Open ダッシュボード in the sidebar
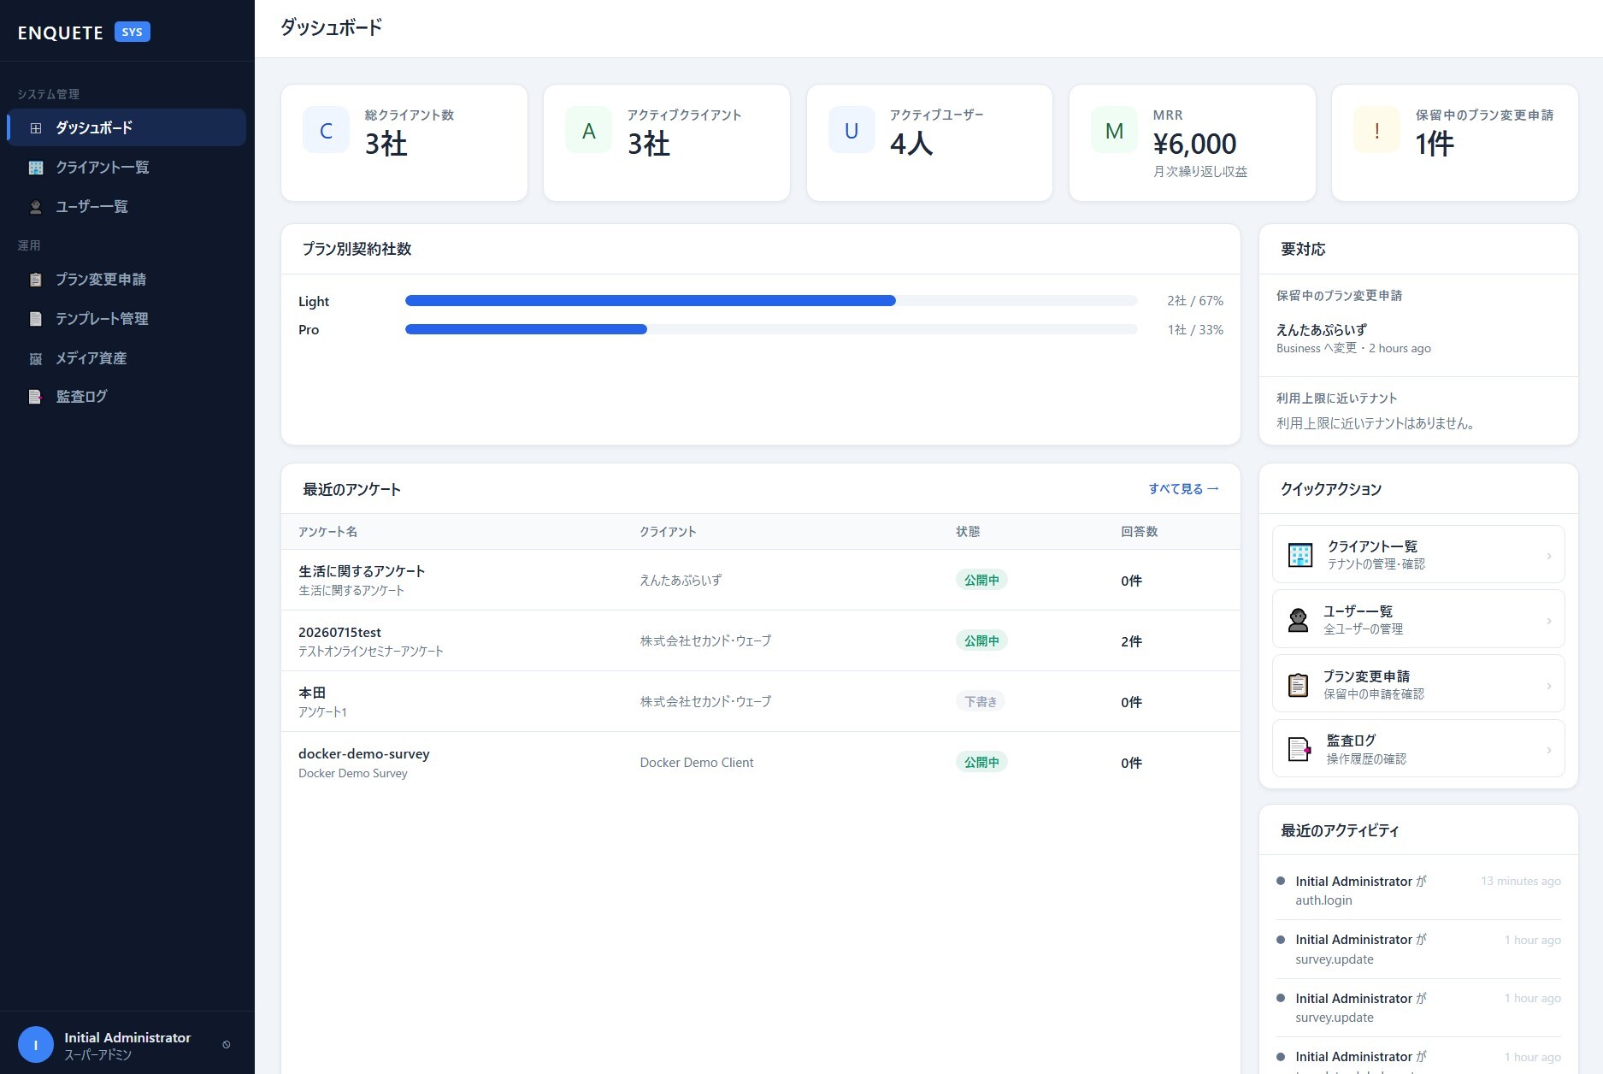1603x1074 pixels. (127, 127)
